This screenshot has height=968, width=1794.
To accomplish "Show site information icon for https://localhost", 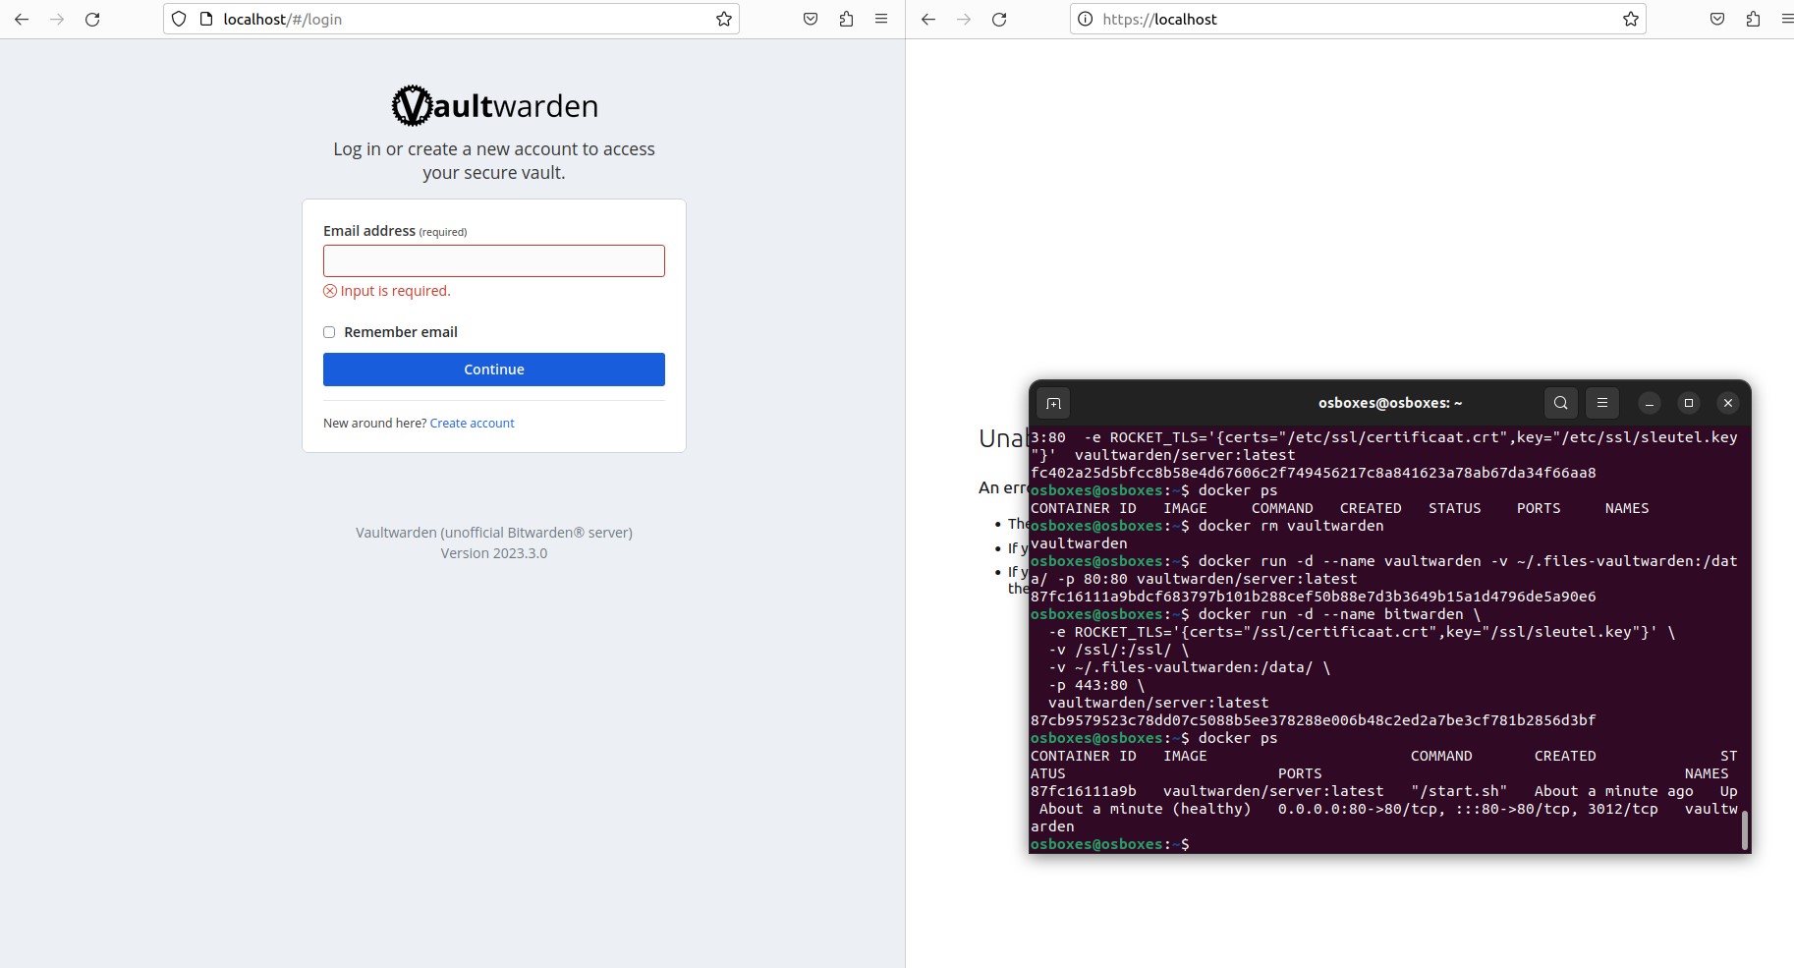I will point(1086,19).
